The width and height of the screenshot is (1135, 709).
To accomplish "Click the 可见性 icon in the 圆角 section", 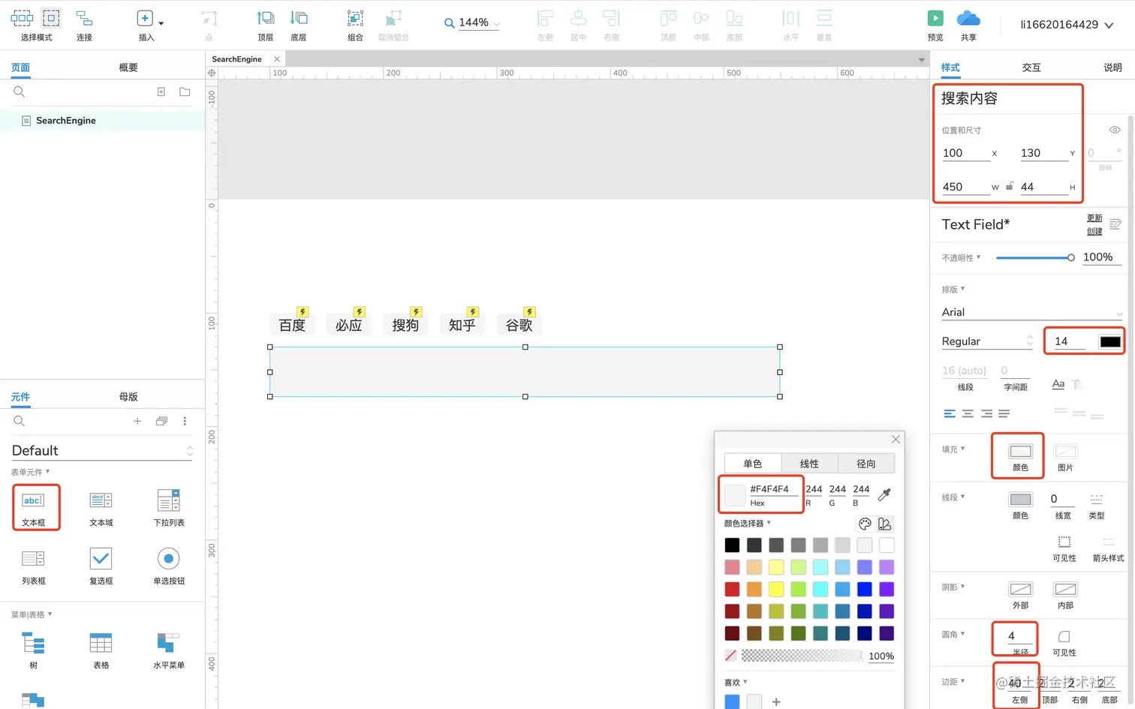I will (1064, 637).
